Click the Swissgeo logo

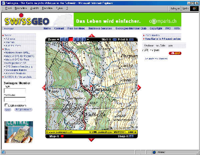click(27, 20)
